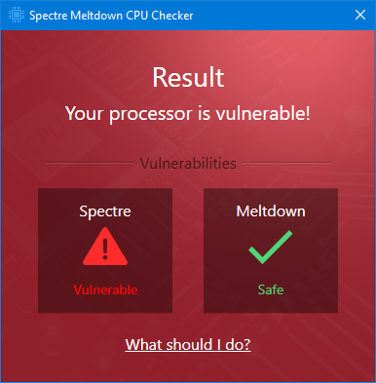
Task: Click the "Spectre" title text
Action: click(x=105, y=211)
